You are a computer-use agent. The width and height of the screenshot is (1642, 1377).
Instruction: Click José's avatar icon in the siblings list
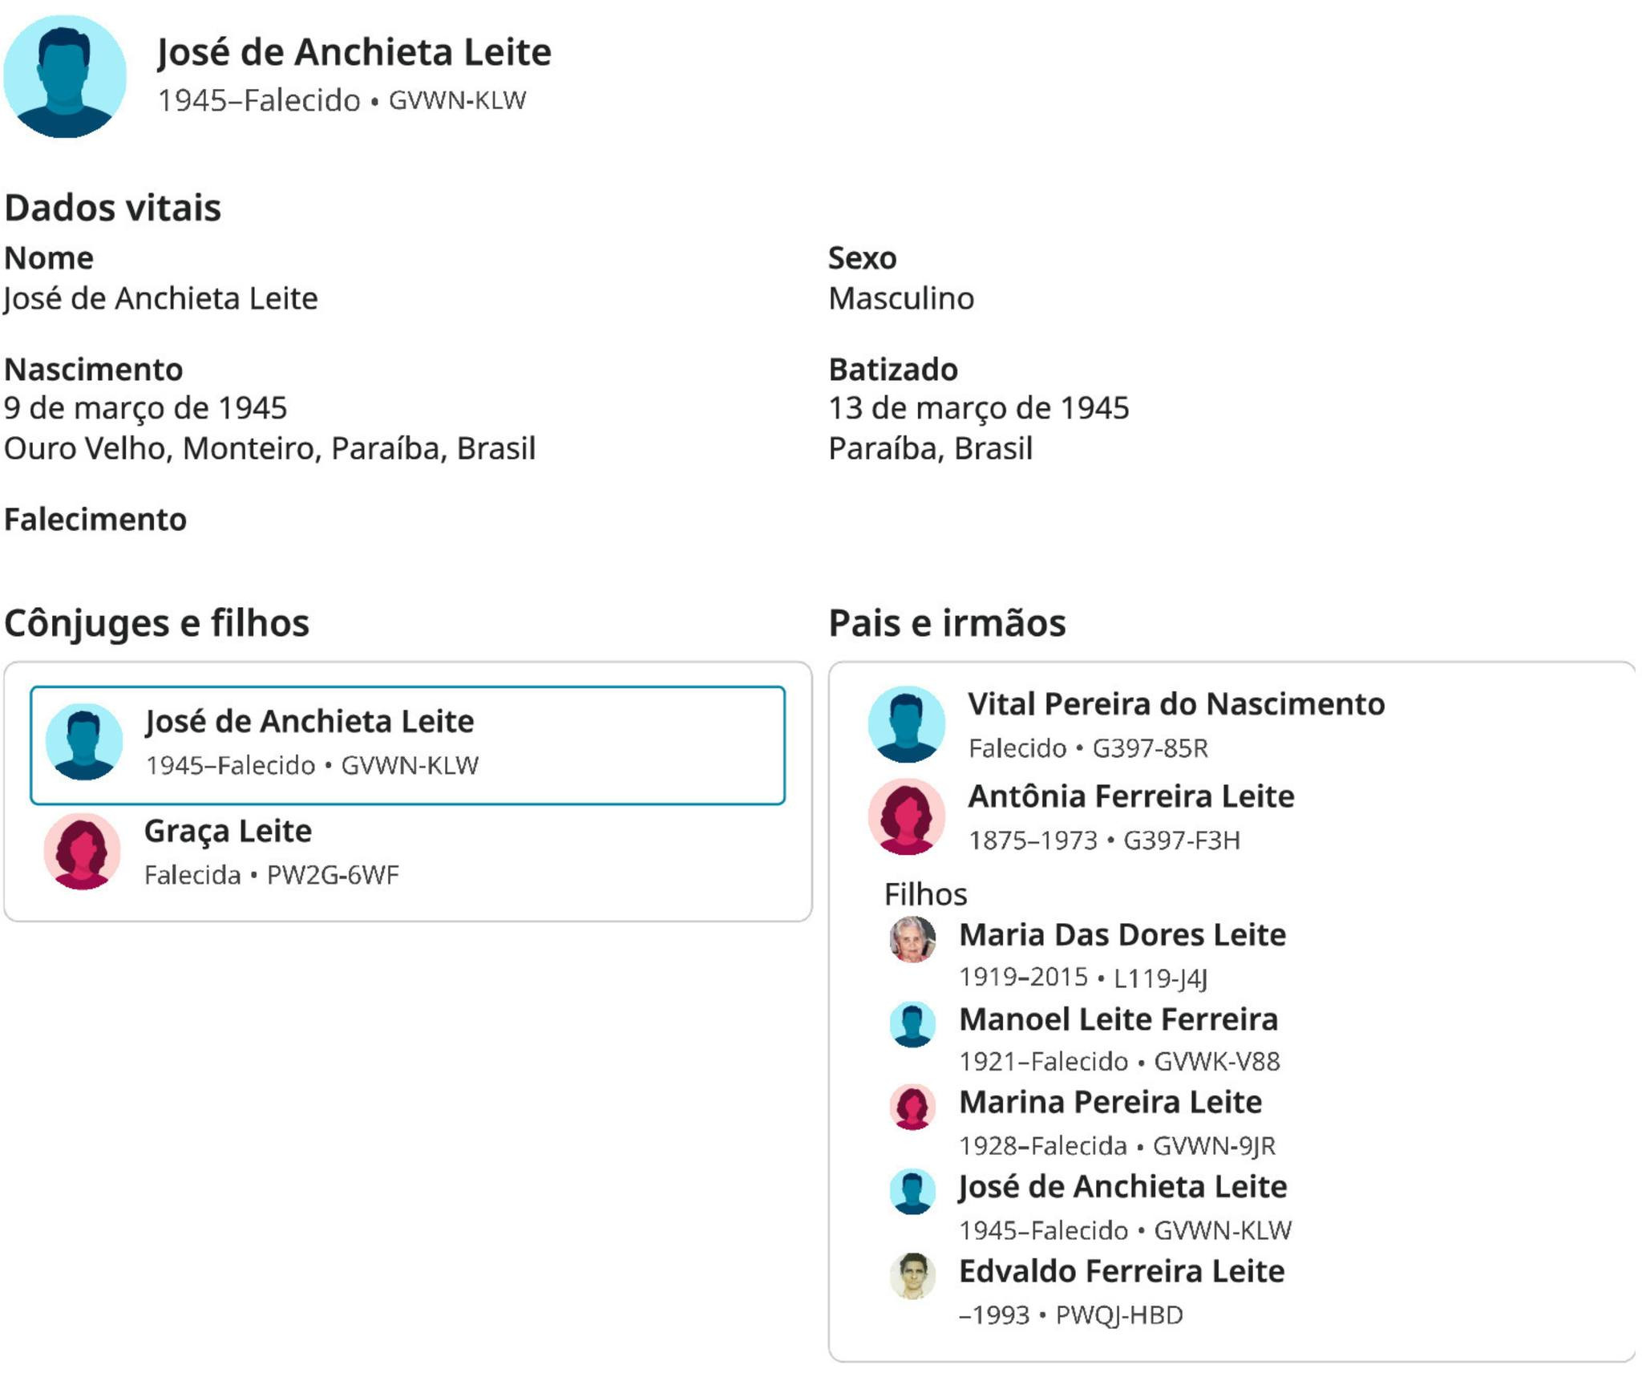pyautogui.click(x=912, y=1192)
